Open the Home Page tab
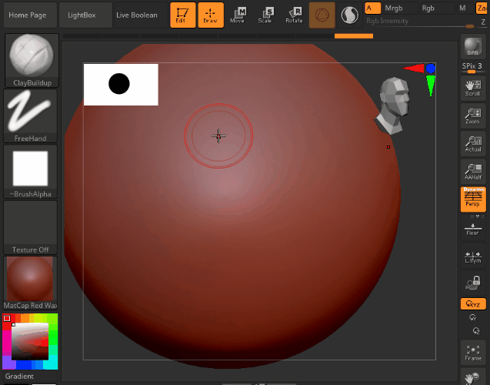Viewport: 490px width, 385px height. (x=28, y=15)
